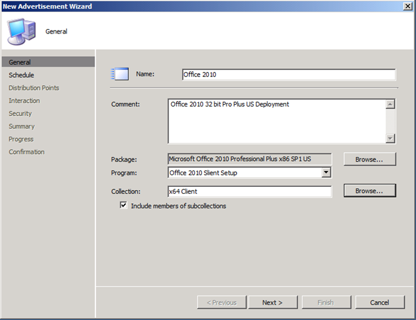Open the Security step in sidebar
The width and height of the screenshot is (416, 320).
click(x=20, y=114)
